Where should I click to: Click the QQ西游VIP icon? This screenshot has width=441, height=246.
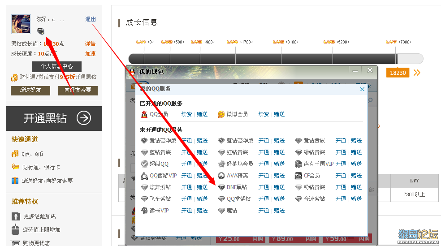click(144, 176)
